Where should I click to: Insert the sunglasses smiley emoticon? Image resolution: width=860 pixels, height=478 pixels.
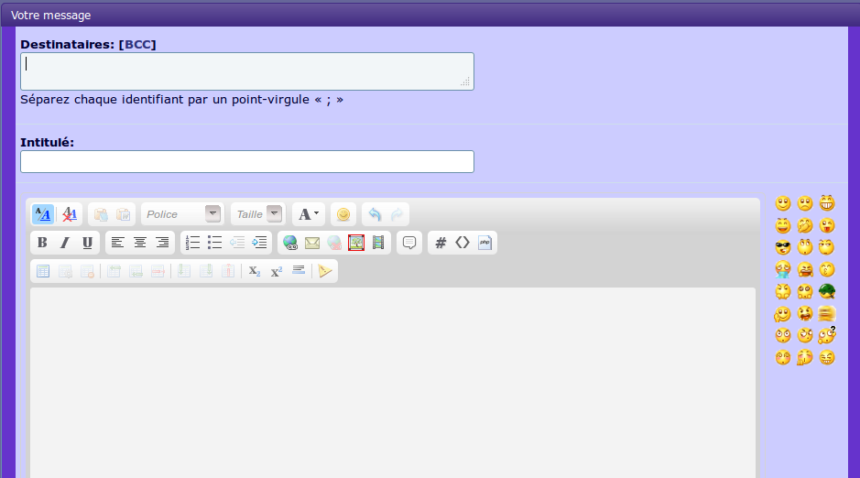[783, 247]
